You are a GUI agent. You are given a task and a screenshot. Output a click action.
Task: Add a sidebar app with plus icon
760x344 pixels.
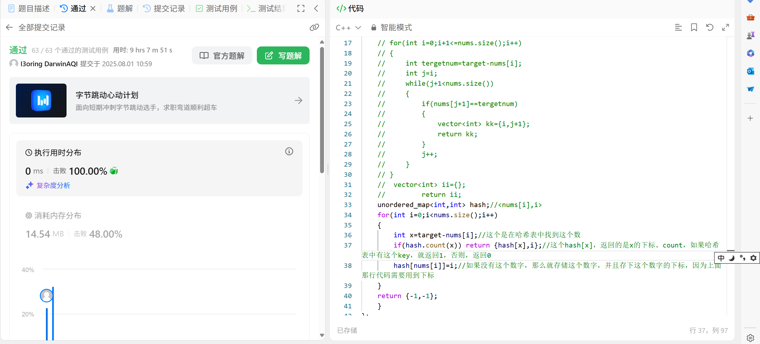click(x=750, y=118)
